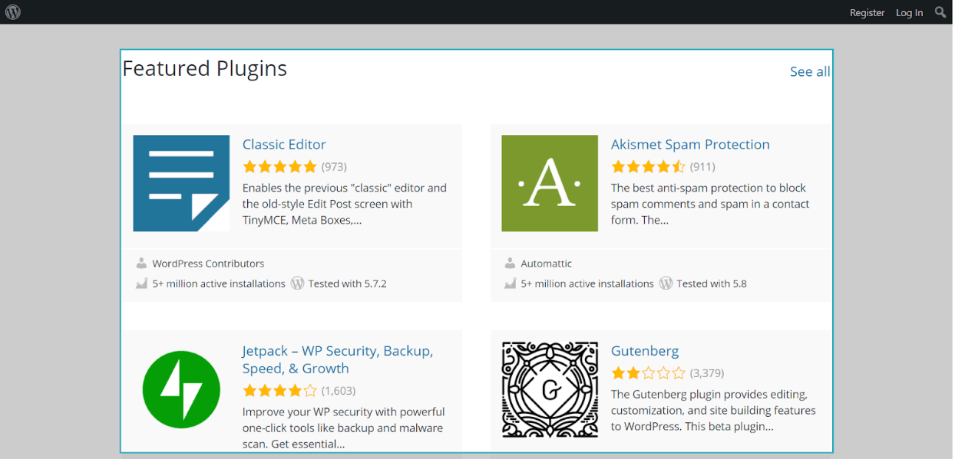The height and width of the screenshot is (459, 965).
Task: Click Akismet's 5+ million installations text
Action: click(x=587, y=284)
